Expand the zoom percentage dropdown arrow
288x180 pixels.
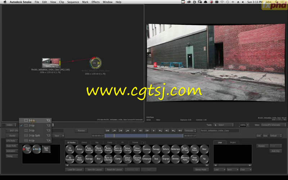(x=248, y=125)
